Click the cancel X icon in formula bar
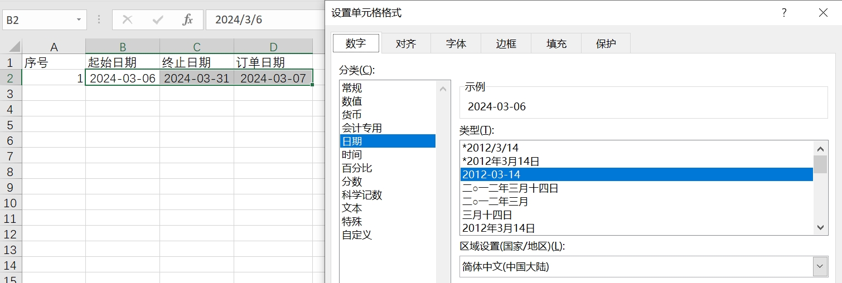 (127, 20)
